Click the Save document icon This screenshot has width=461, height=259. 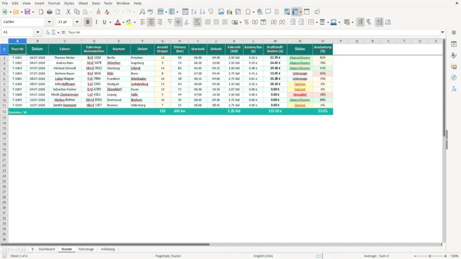[27, 12]
